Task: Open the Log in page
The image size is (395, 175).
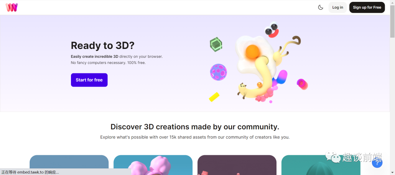Action: click(338, 7)
